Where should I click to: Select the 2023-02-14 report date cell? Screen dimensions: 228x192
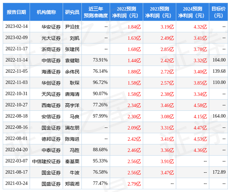[16, 27]
